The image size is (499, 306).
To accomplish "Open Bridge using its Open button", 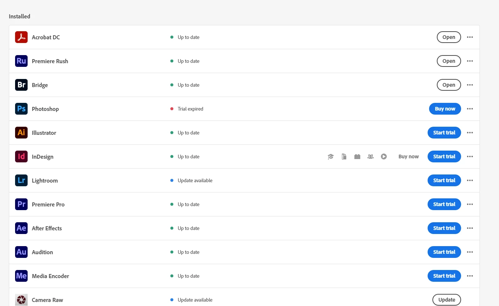I will click(449, 85).
